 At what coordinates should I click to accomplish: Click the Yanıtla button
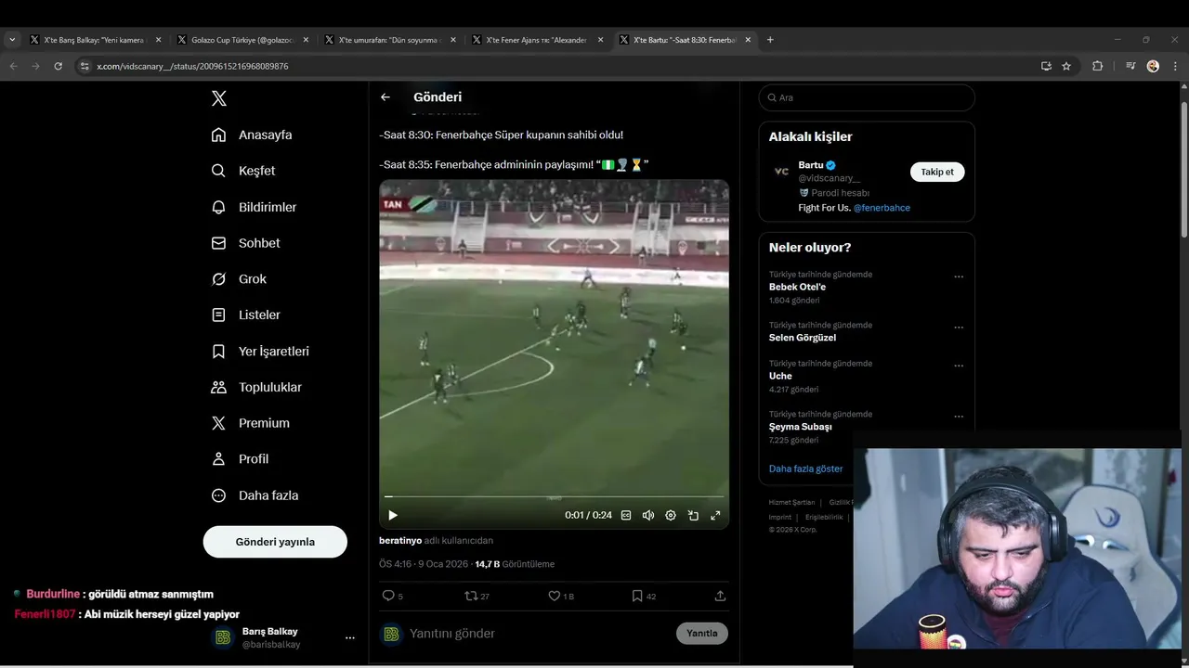click(702, 634)
